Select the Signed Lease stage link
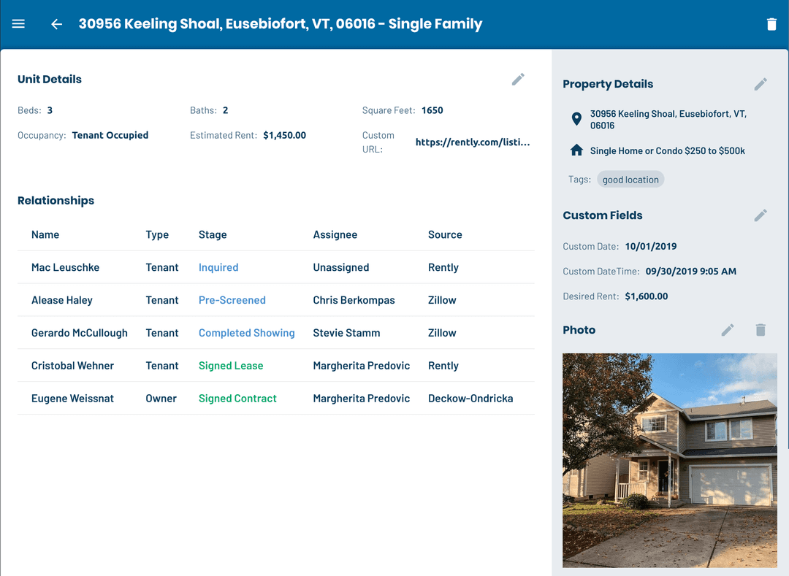Viewport: 789px width, 576px height. click(231, 366)
